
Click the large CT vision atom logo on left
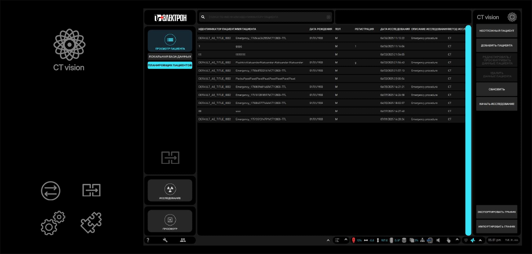click(70, 44)
